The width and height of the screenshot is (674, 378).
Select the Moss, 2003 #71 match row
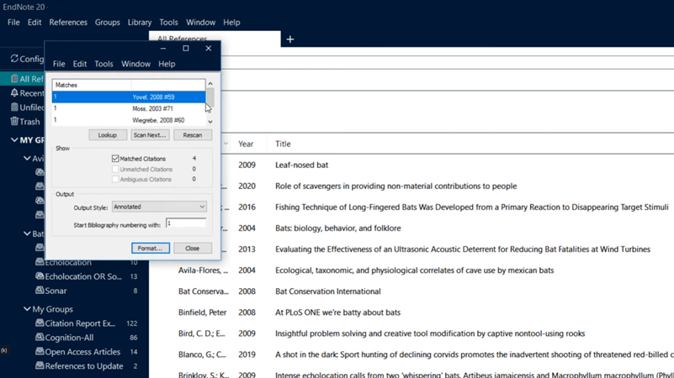click(x=129, y=108)
